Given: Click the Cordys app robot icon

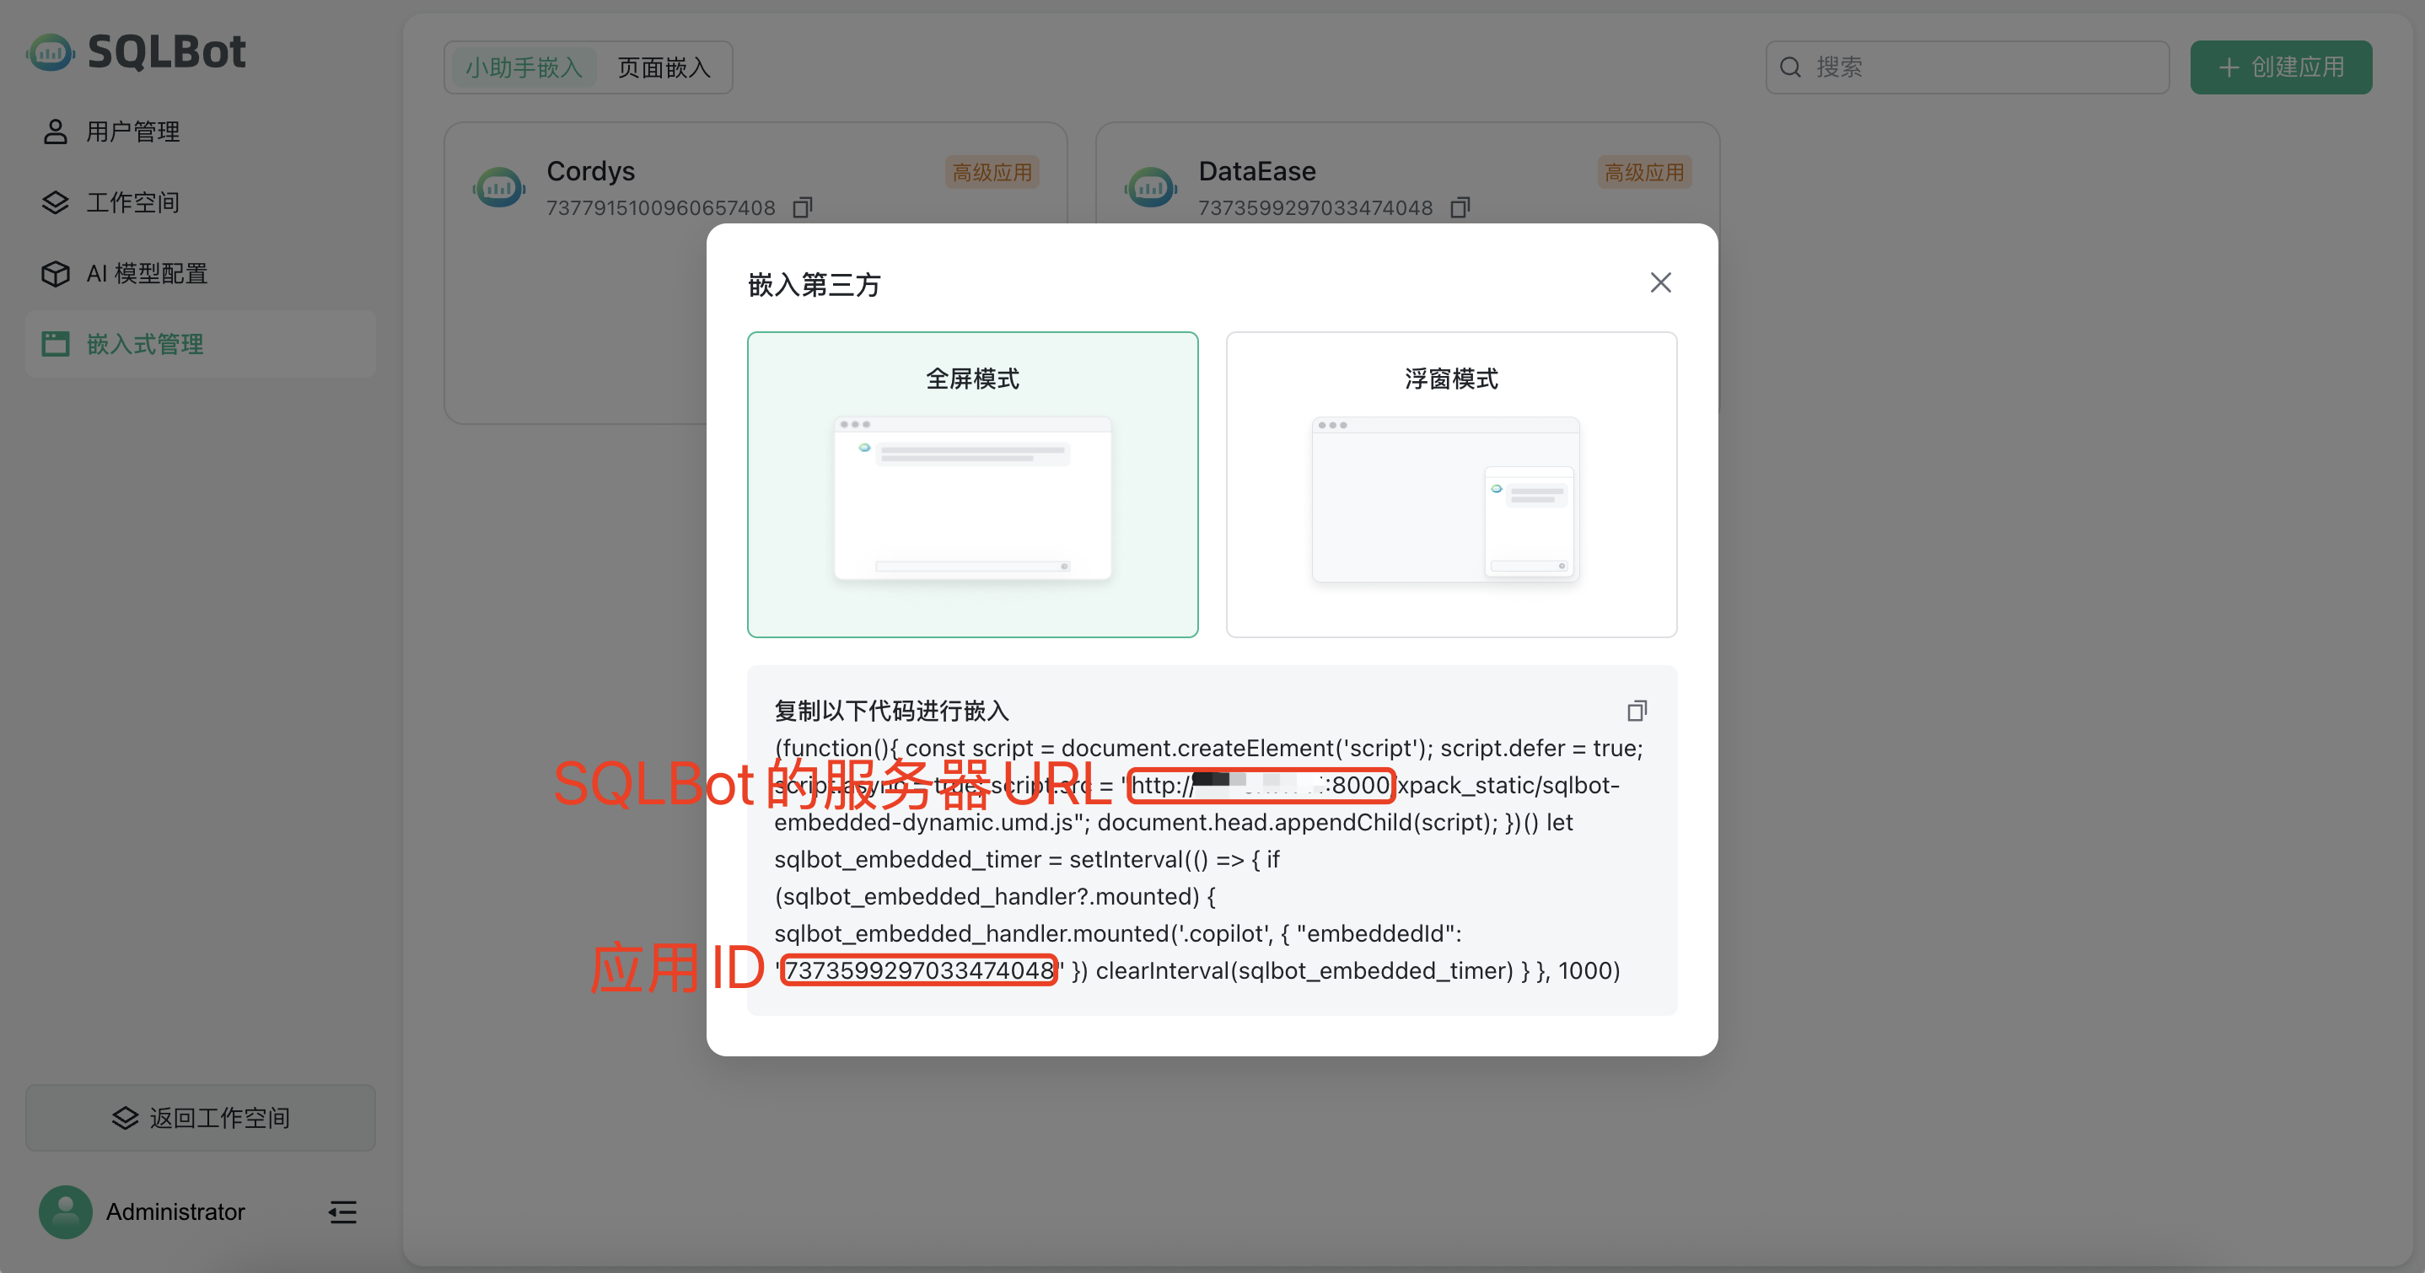Looking at the screenshot, I should [499, 187].
